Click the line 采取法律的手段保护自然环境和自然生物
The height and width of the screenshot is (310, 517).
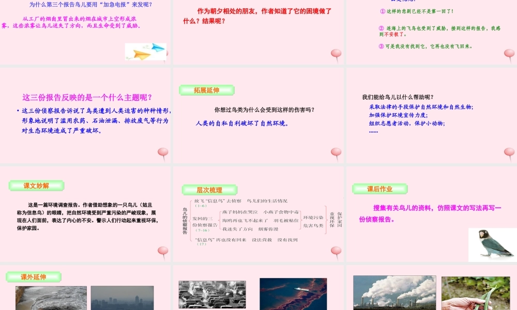pos(421,107)
